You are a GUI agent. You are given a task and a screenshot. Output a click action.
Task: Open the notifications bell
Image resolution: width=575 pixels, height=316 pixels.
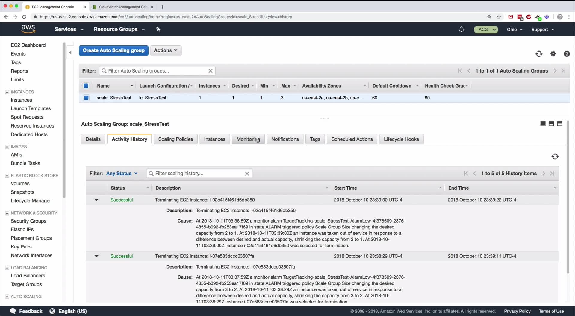point(461,29)
